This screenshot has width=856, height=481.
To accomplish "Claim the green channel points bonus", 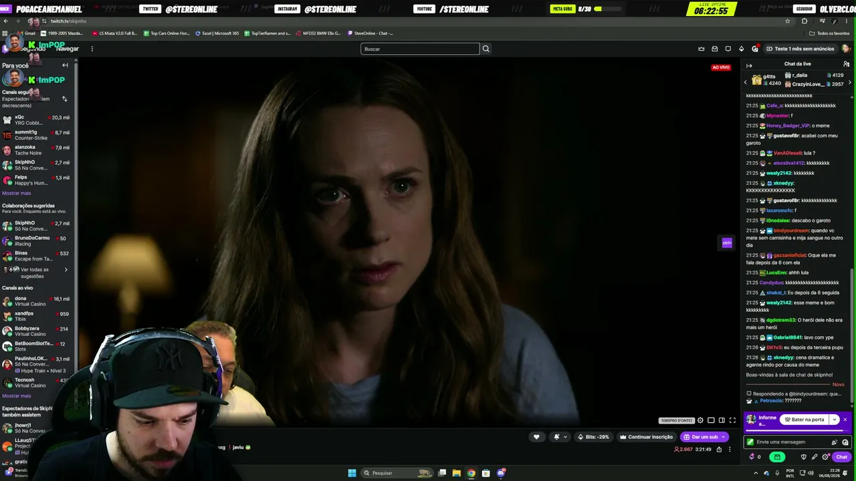I will [x=776, y=457].
